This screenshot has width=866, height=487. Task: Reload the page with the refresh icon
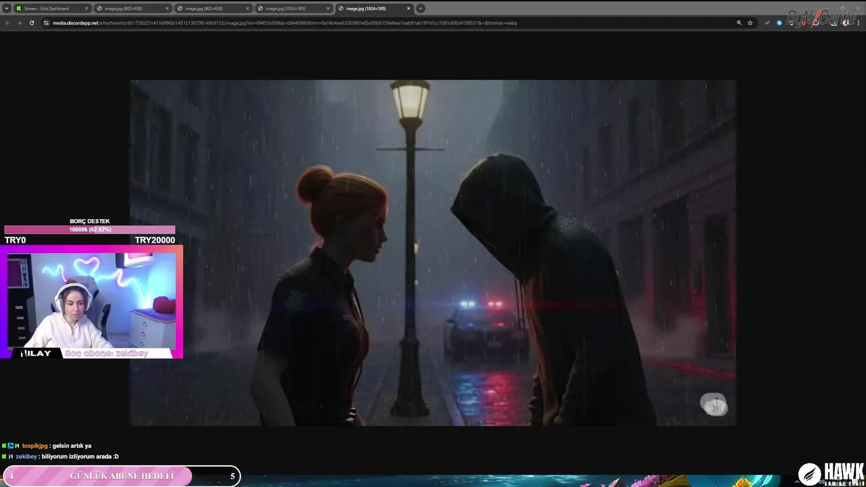pos(31,22)
